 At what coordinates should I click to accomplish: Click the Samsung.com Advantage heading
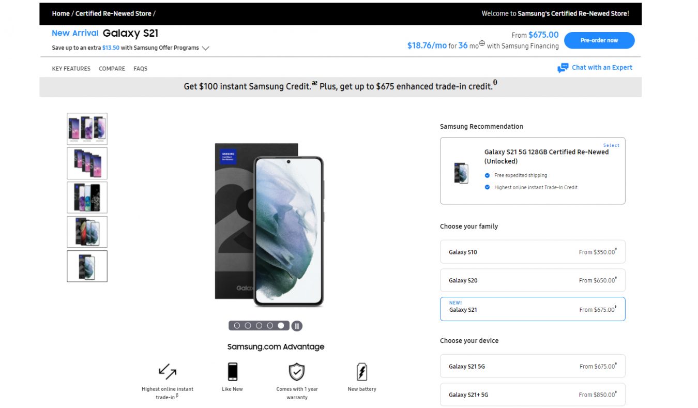coord(276,347)
